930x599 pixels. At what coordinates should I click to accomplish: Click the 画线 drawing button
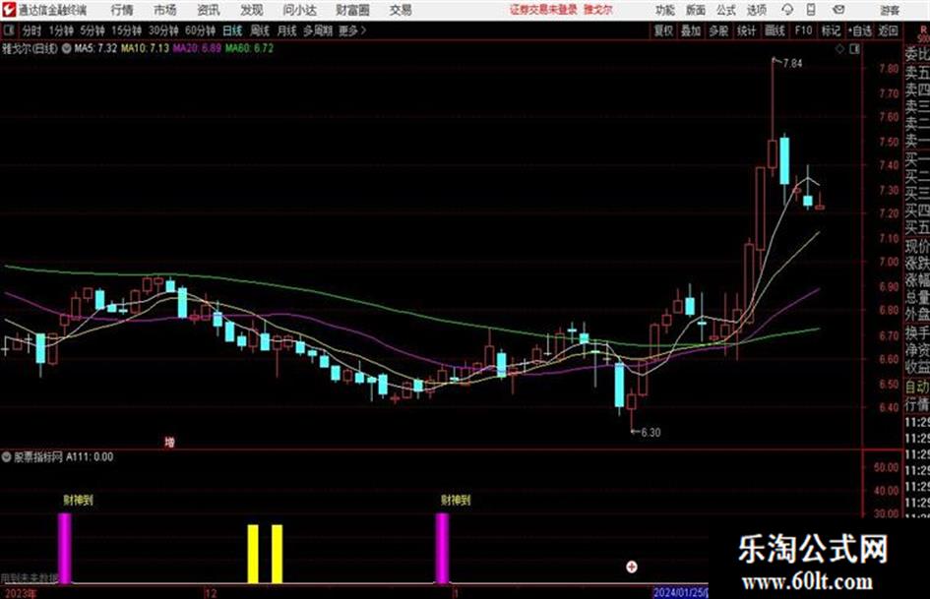pyautogui.click(x=775, y=30)
